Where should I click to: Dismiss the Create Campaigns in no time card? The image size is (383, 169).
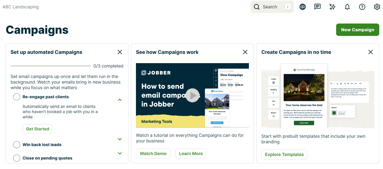(371, 52)
